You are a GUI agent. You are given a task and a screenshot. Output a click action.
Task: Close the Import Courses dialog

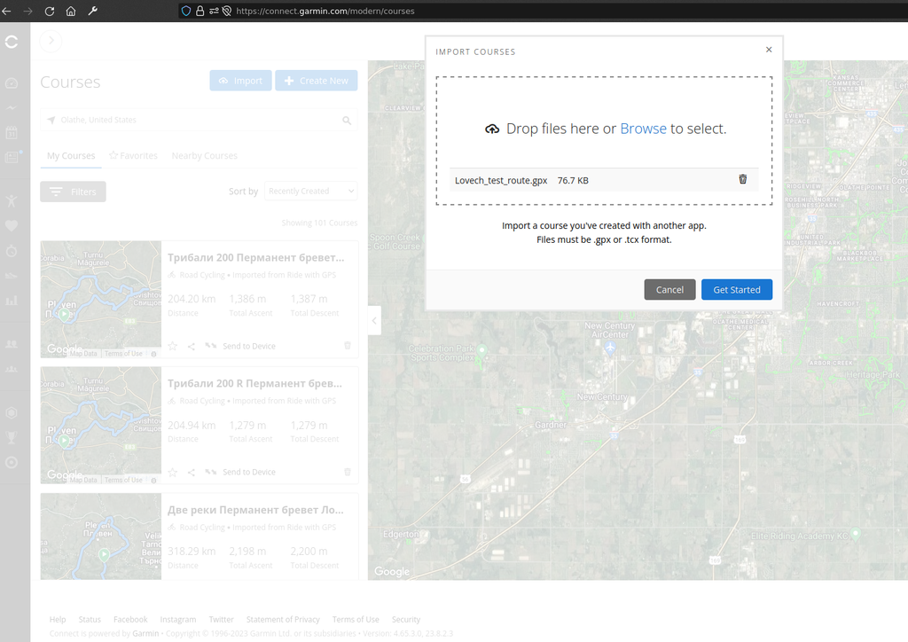769,51
